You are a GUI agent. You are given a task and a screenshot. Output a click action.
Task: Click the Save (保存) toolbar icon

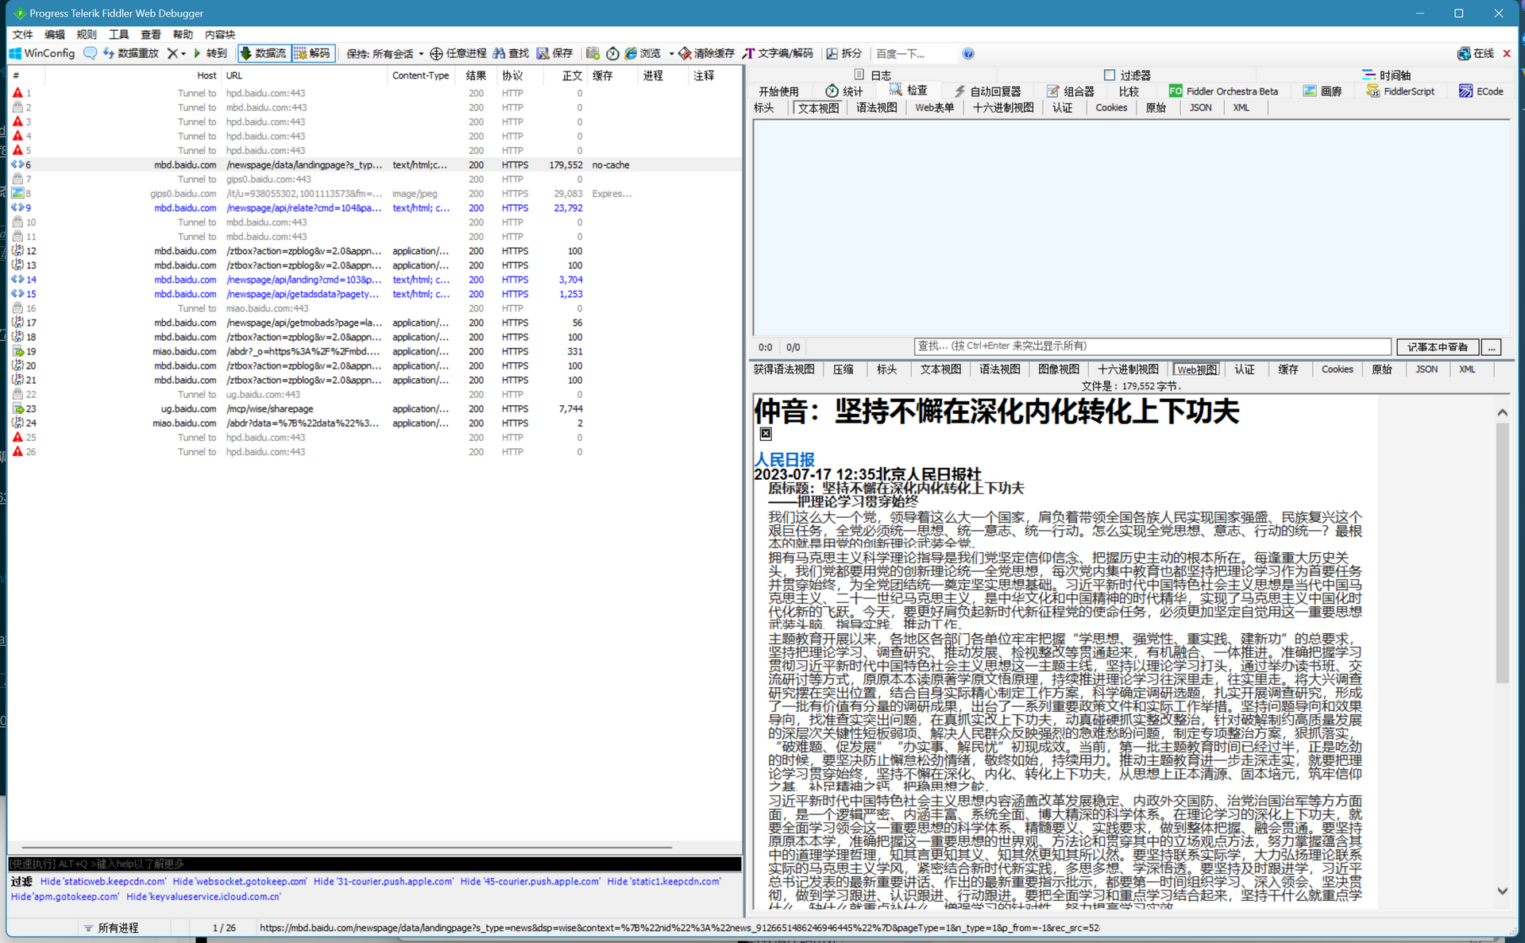point(554,53)
